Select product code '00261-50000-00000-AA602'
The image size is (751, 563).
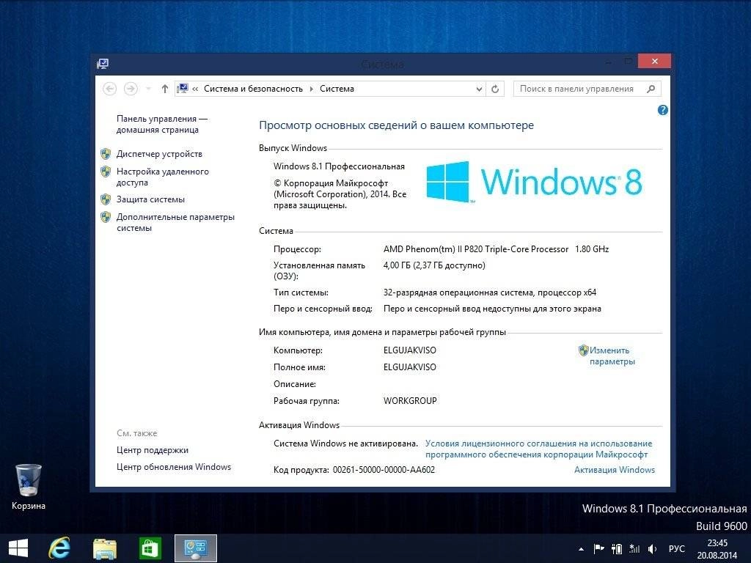[384, 470]
